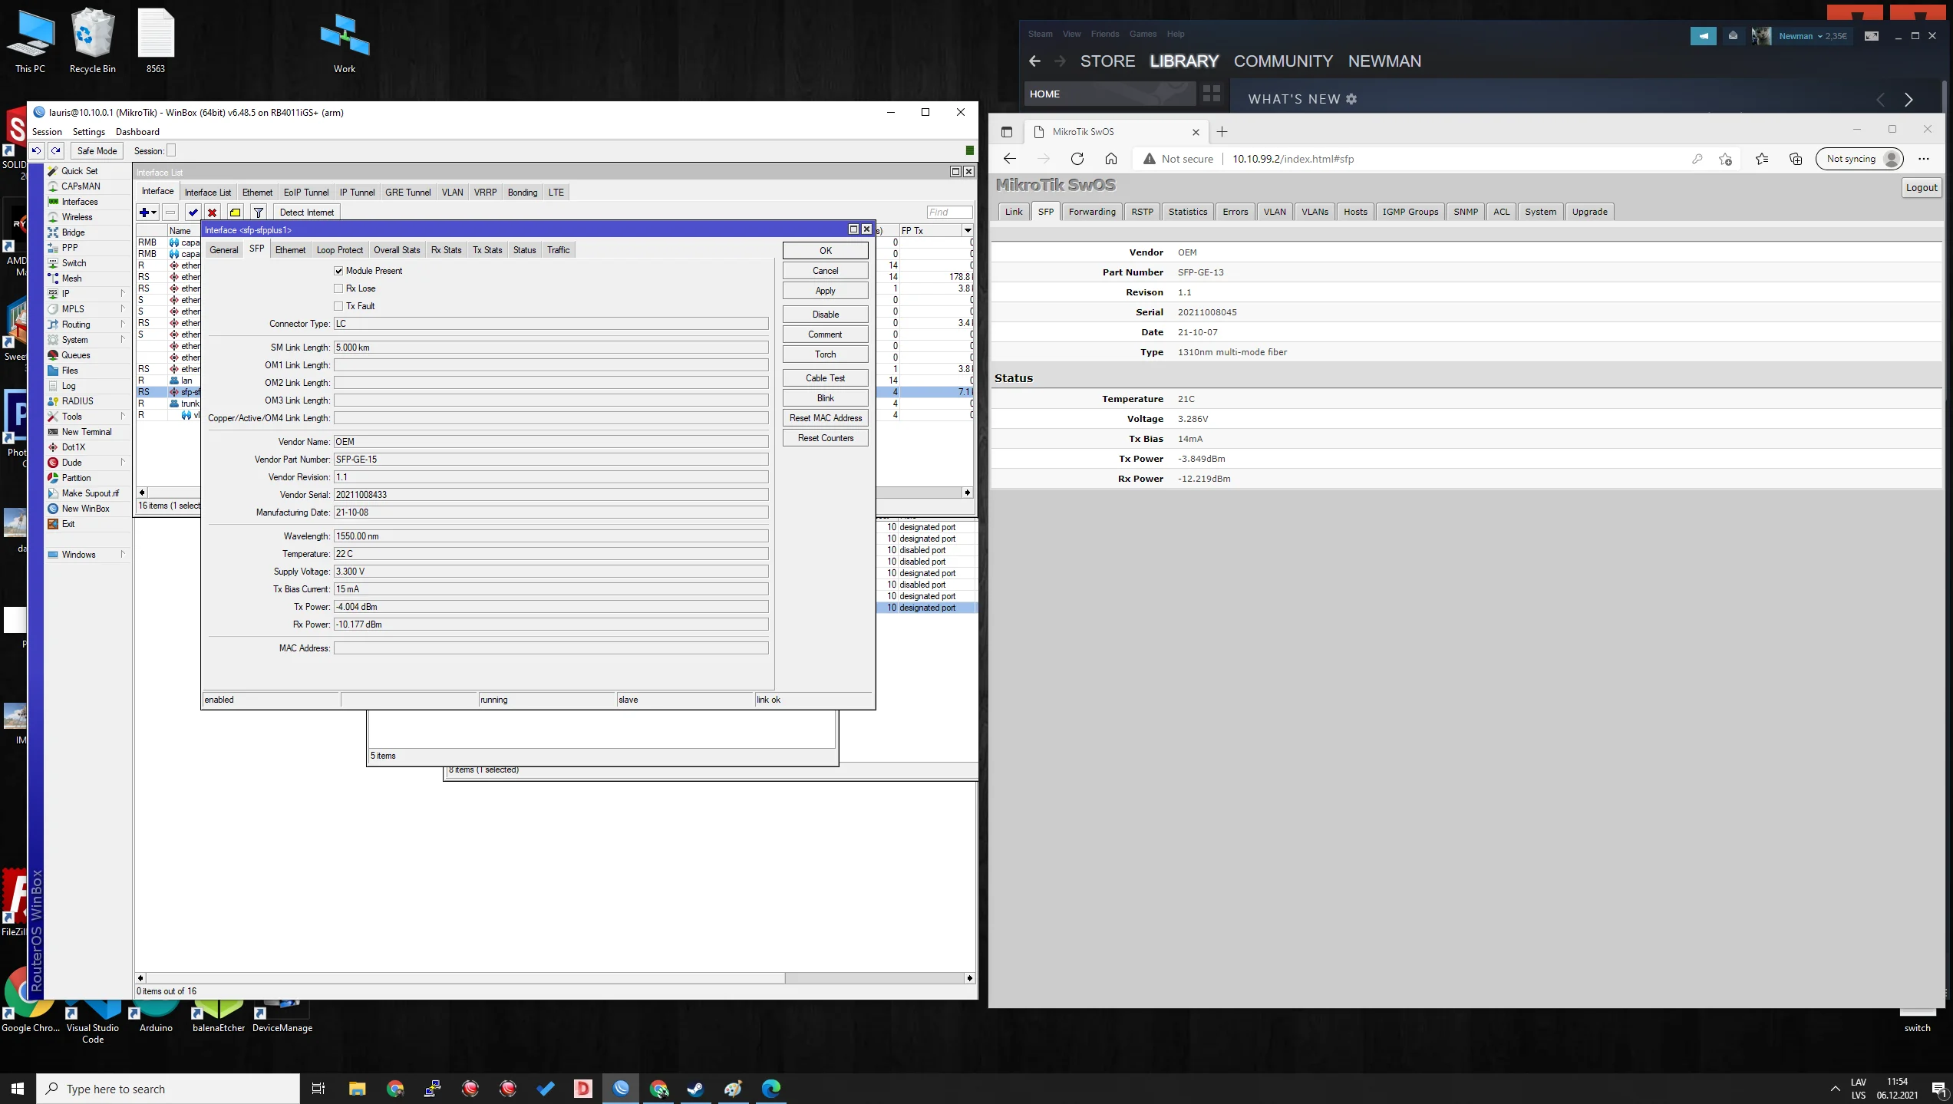Click the blue plus Add interface icon
This screenshot has height=1104, width=1953.
[x=144, y=213]
